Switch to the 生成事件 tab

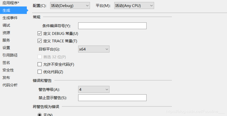pos(10,18)
